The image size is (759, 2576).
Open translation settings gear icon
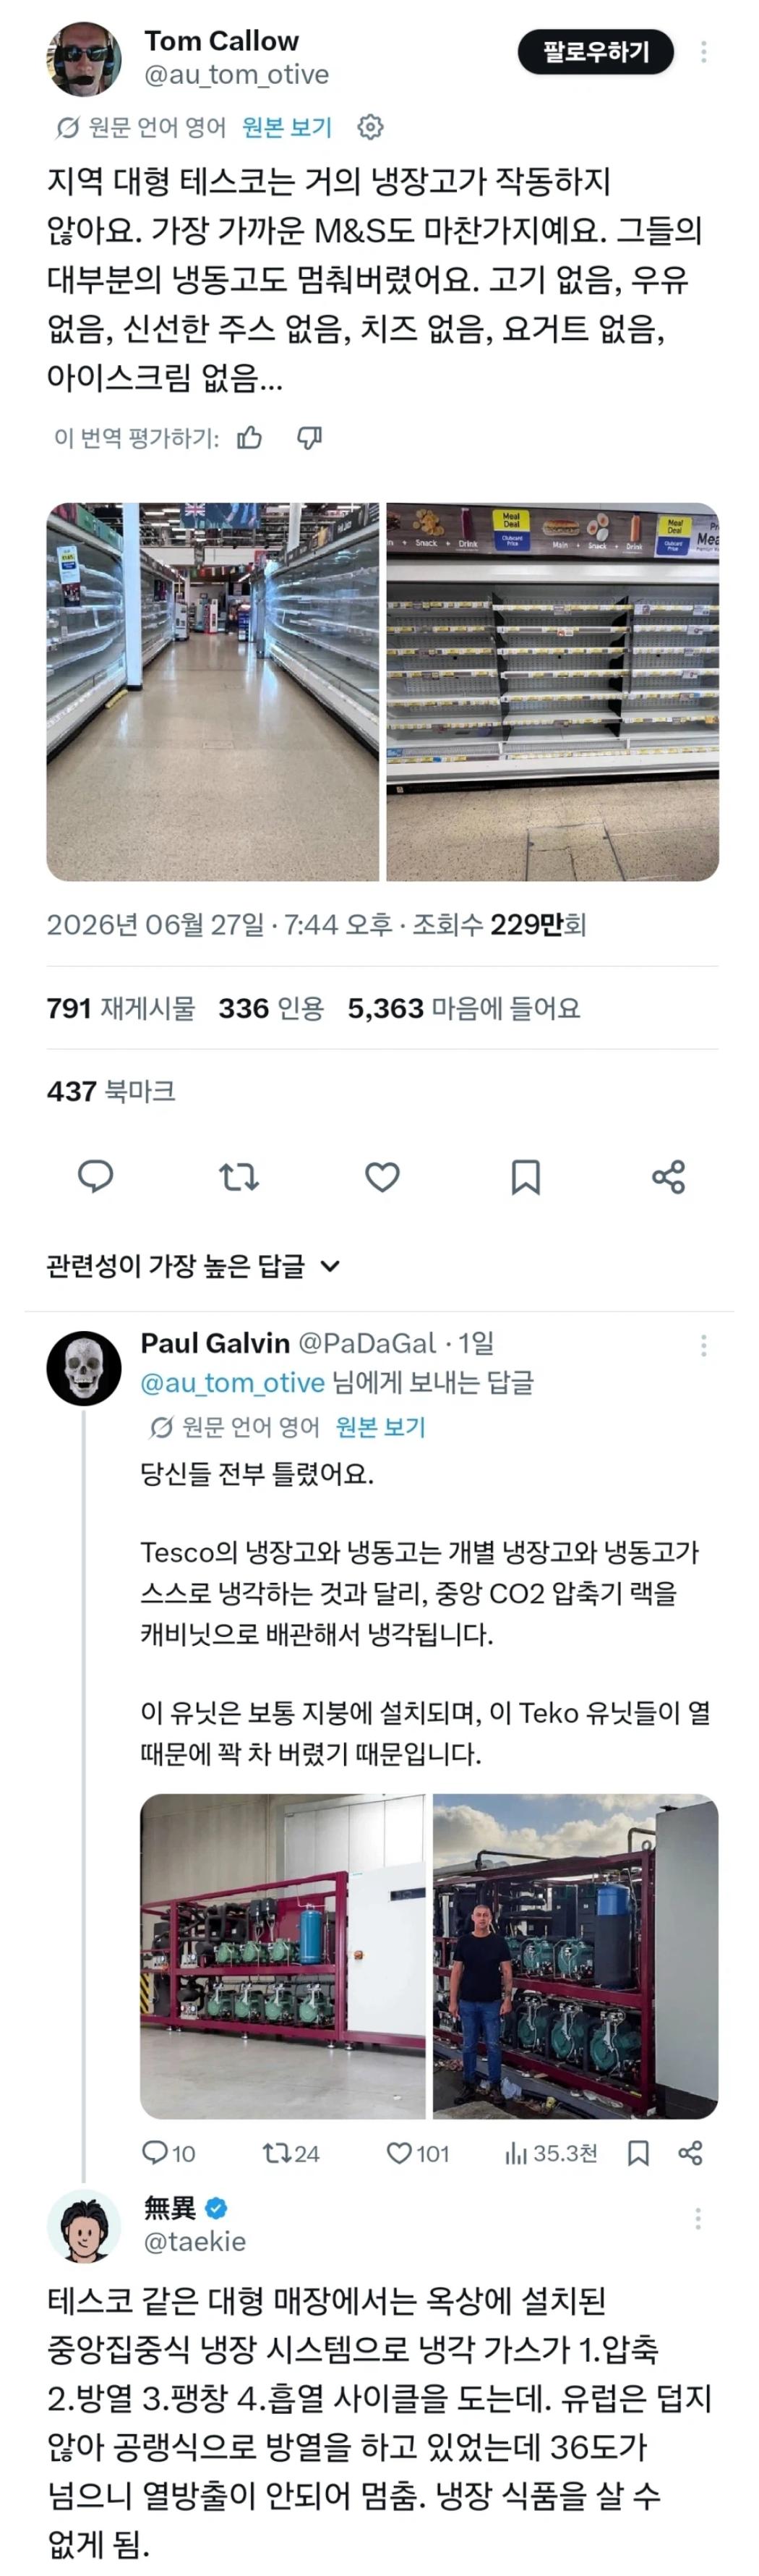click(x=371, y=127)
